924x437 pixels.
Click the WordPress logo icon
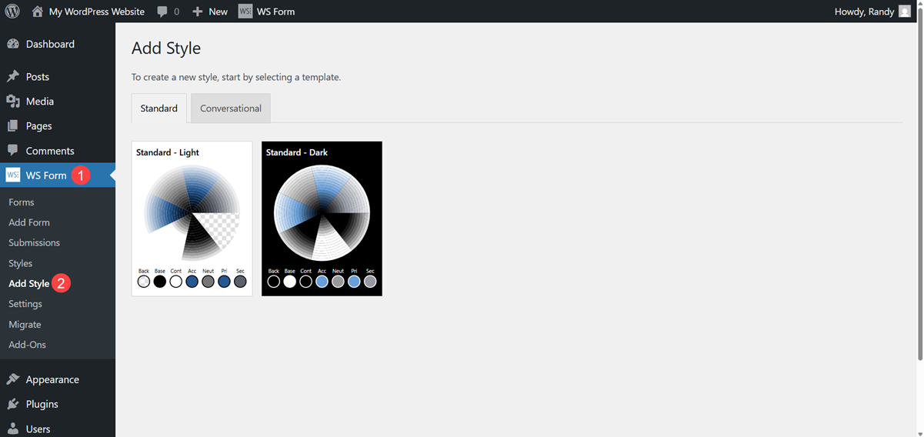tap(12, 12)
